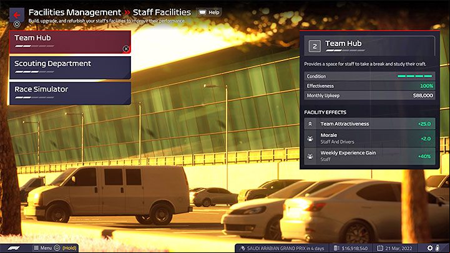450x253 pixels.
Task: Select Race Simulator facility
Action: [x=70, y=93]
